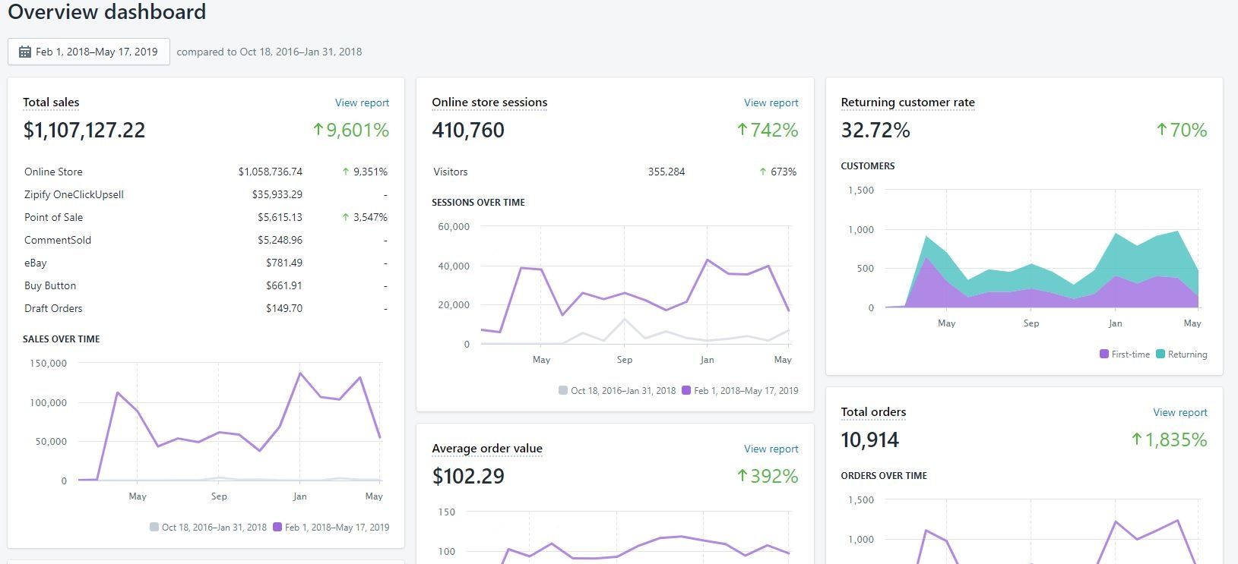Click gray legend swatch under Sessions over time
Screen dimensions: 1238x564
[x=563, y=391]
